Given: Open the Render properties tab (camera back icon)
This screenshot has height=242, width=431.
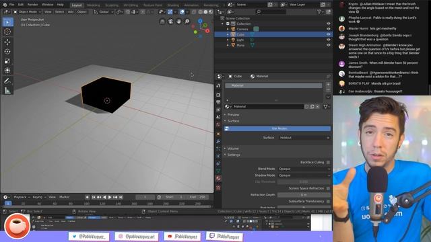Looking at the screenshot, I should [218, 95].
